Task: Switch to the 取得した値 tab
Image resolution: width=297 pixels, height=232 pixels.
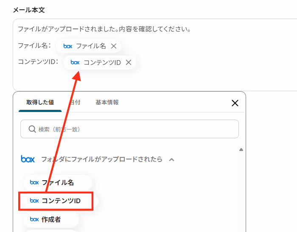Action: tap(40, 103)
